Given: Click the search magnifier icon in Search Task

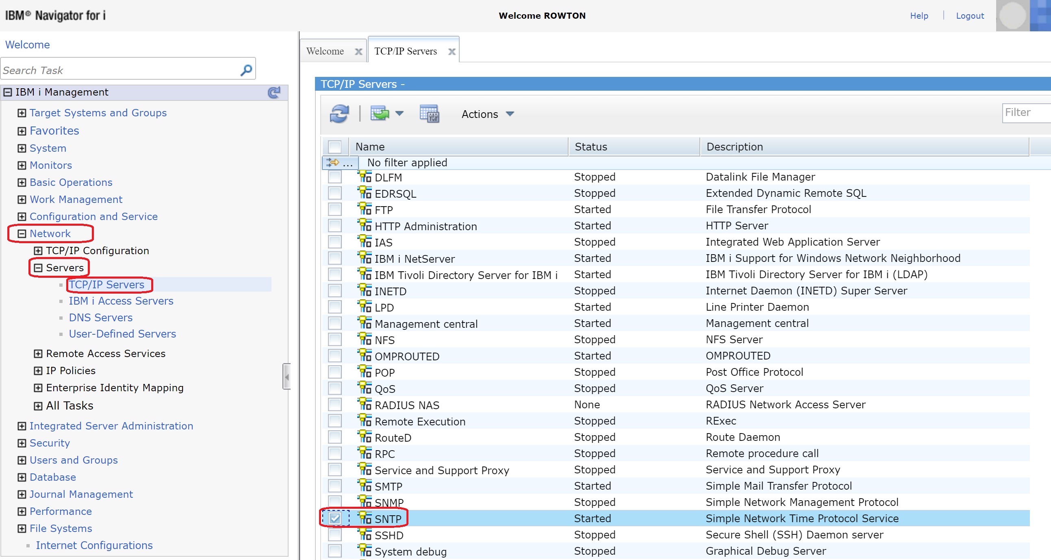Looking at the screenshot, I should [246, 70].
